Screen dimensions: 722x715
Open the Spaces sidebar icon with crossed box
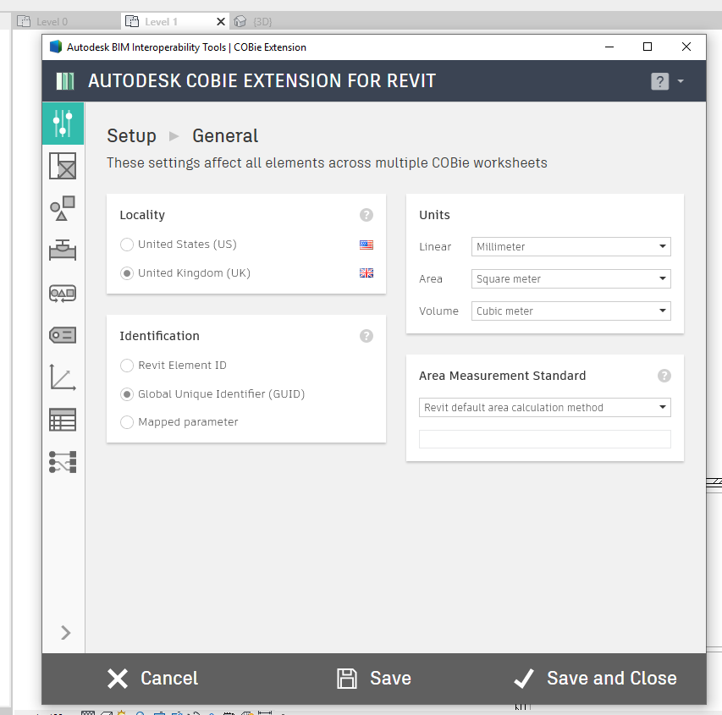tap(63, 166)
